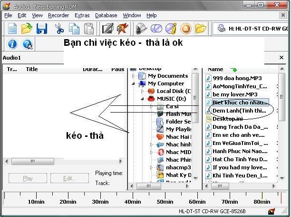
Task: Close document with menu bar X button
Action: [283, 15]
